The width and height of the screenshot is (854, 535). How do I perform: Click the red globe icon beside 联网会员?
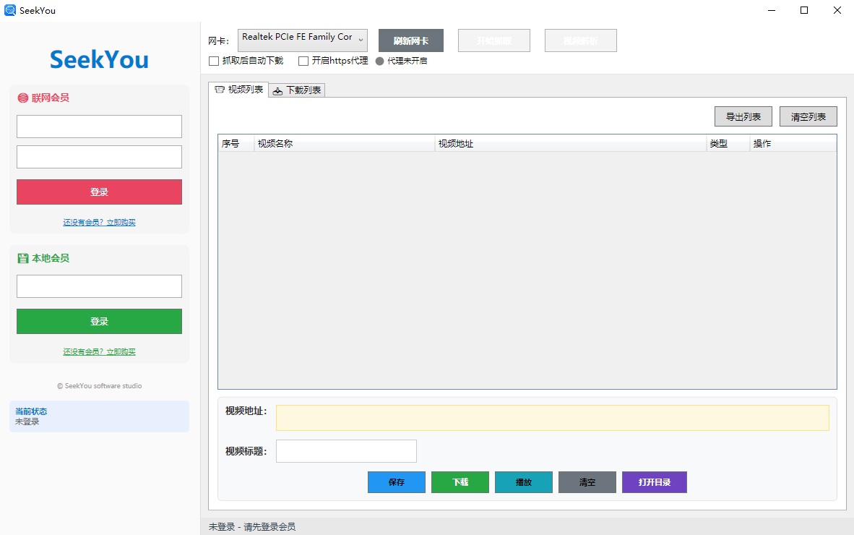coord(23,98)
